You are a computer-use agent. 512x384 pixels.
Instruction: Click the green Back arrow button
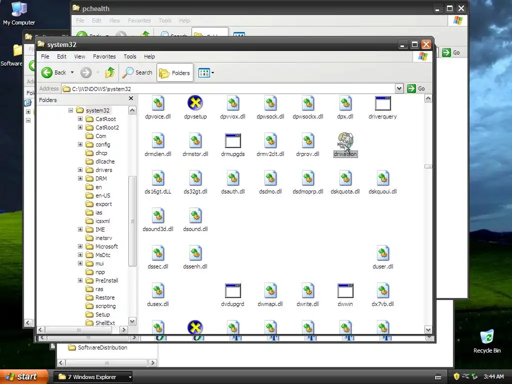pyautogui.click(x=46, y=72)
